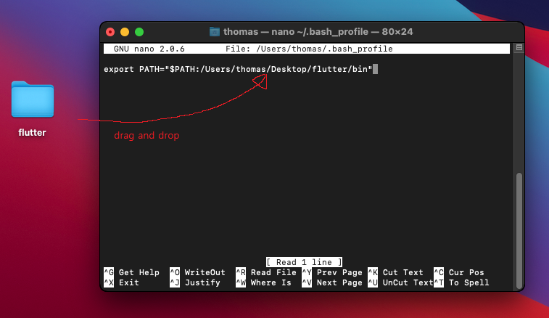Click the ^J Justify shortcut
This screenshot has height=318, width=549.
click(x=195, y=282)
